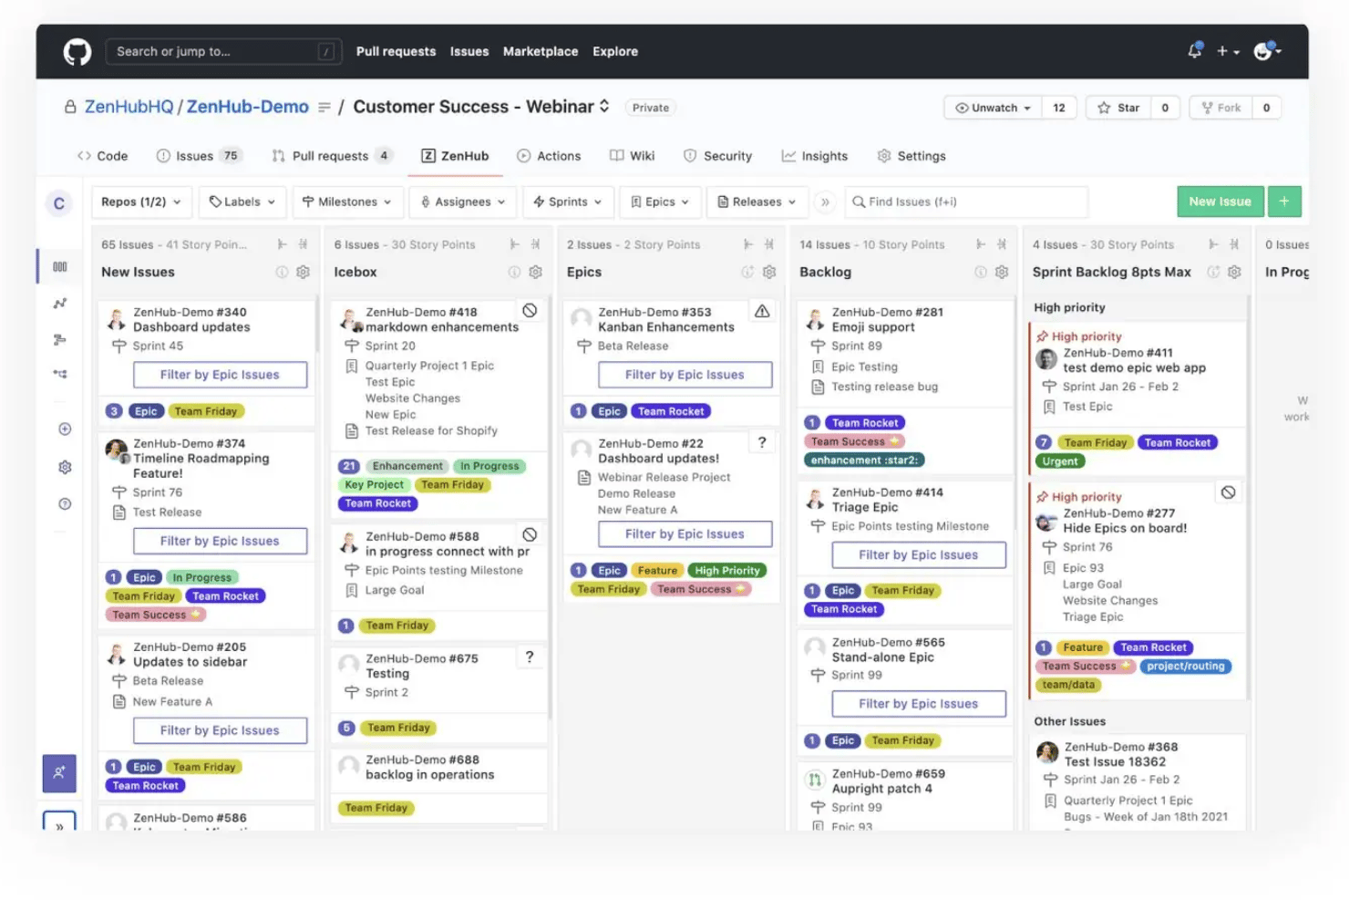Switch to the Code tab
The width and height of the screenshot is (1349, 900).
103,156
